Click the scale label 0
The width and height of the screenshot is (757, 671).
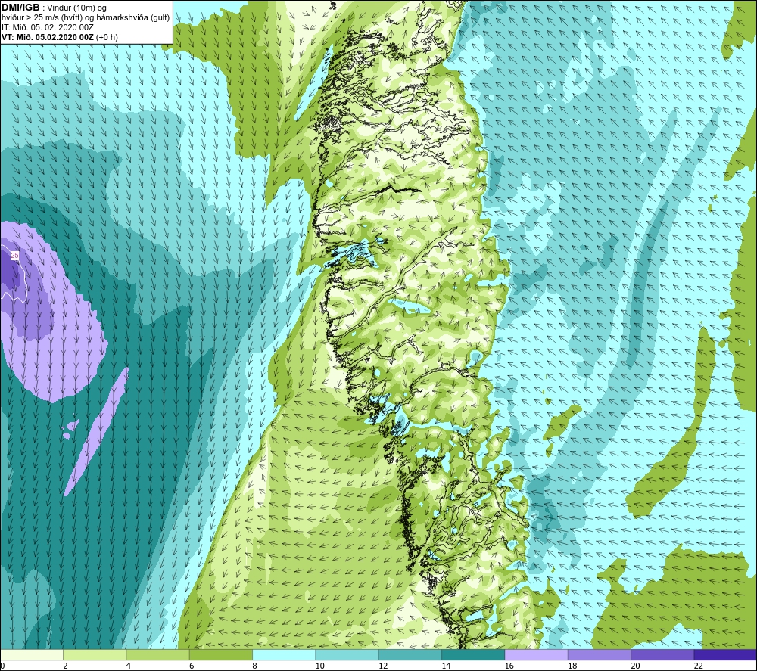pyautogui.click(x=2, y=666)
